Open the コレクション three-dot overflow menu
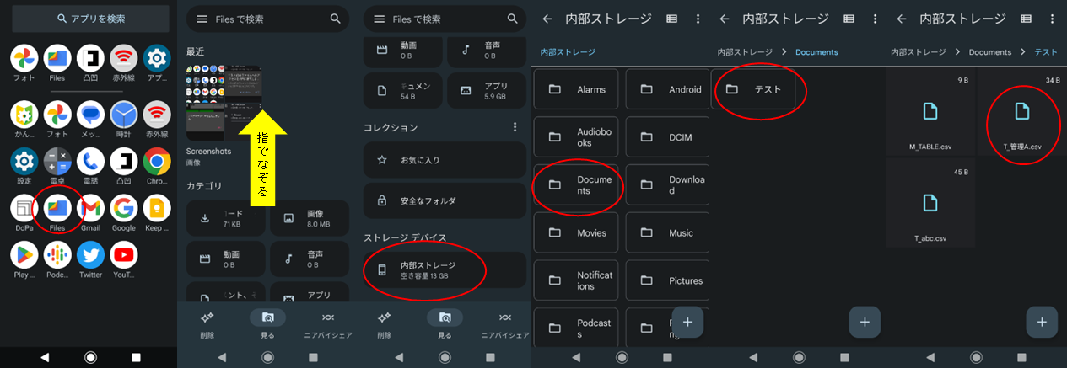 (x=515, y=127)
